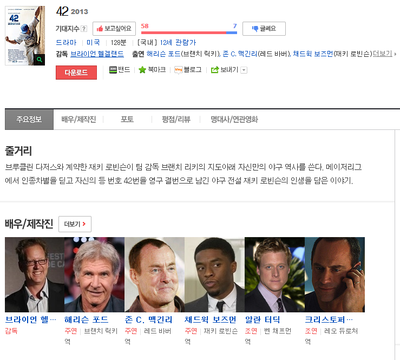Open director link 브라이언 헬겔랜드

pos(97,54)
